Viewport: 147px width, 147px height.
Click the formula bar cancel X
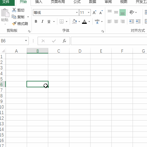coord(43,41)
